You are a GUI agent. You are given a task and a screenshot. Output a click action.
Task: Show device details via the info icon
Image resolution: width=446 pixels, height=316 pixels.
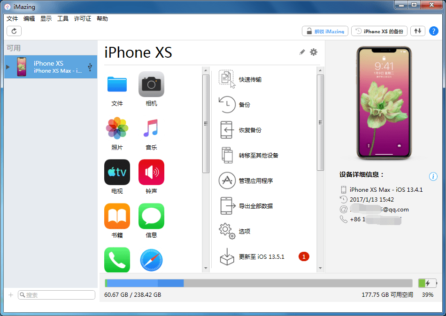click(432, 176)
